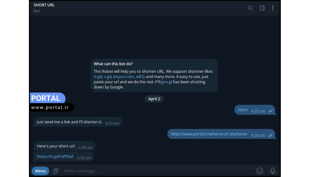Click the April 2 date badge
The image size is (310, 177).
[154, 99]
